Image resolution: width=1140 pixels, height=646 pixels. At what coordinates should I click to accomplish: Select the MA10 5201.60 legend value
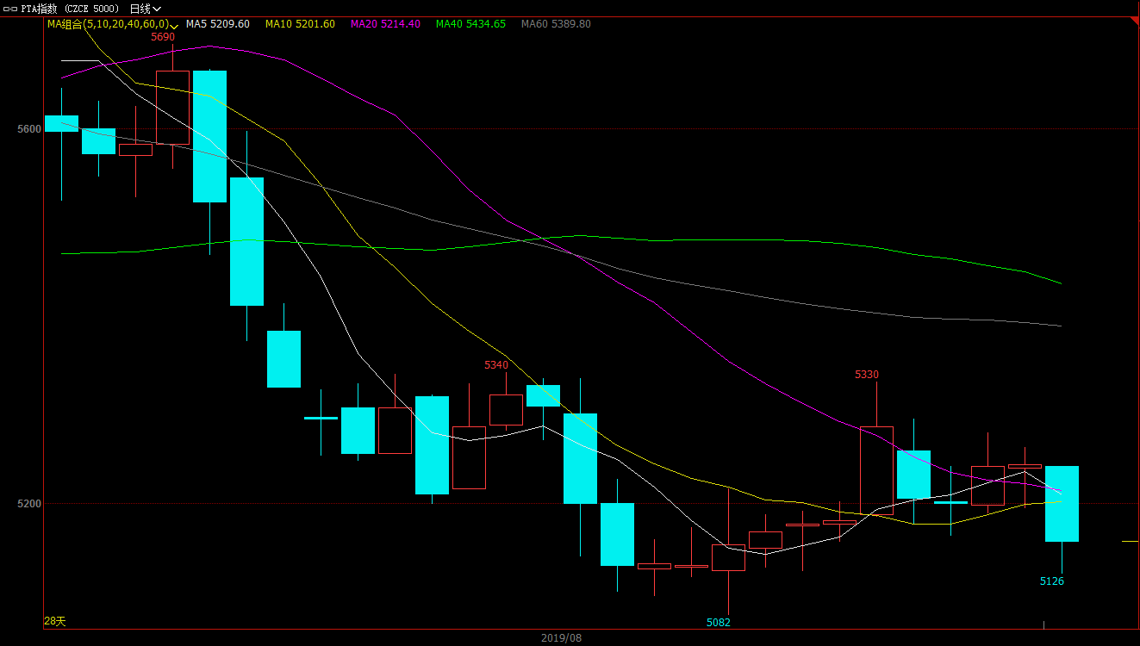coord(300,24)
